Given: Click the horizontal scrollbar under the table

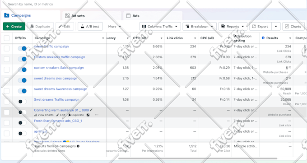Looking at the screenshot, I should tap(198, 158).
